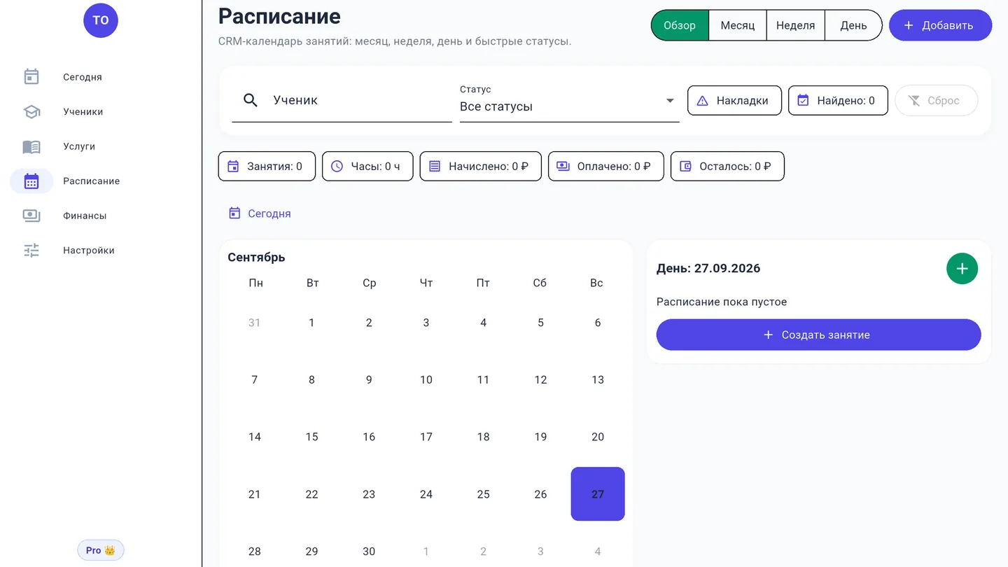
Task: Click the Настройки sliders icon
Action: [31, 250]
